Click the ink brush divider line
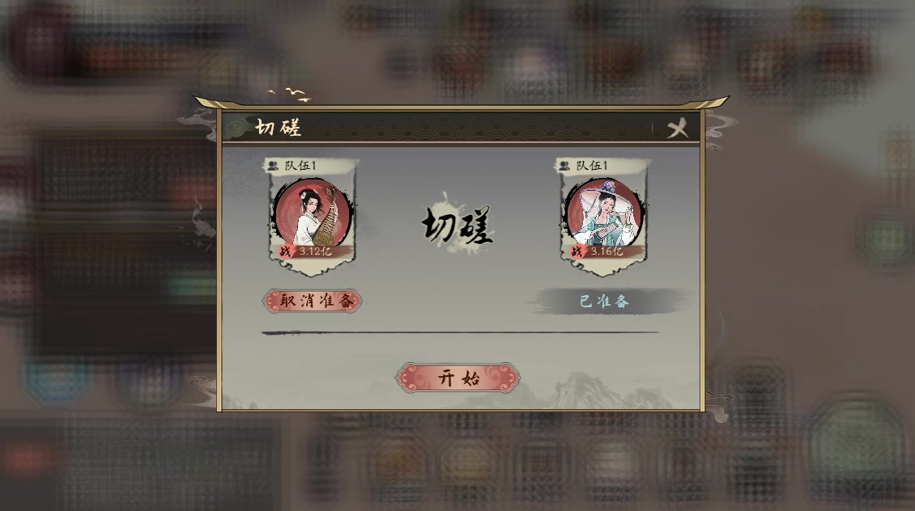Image resolution: width=915 pixels, height=511 pixels. point(461,332)
